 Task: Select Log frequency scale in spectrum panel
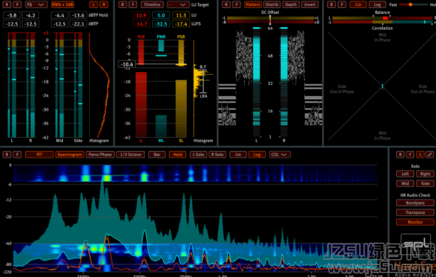click(x=256, y=154)
